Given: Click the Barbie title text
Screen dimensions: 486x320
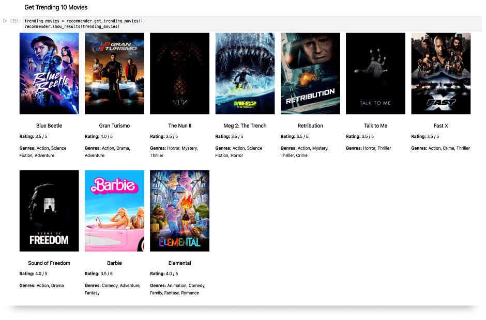Looking at the screenshot, I should click(114, 263).
